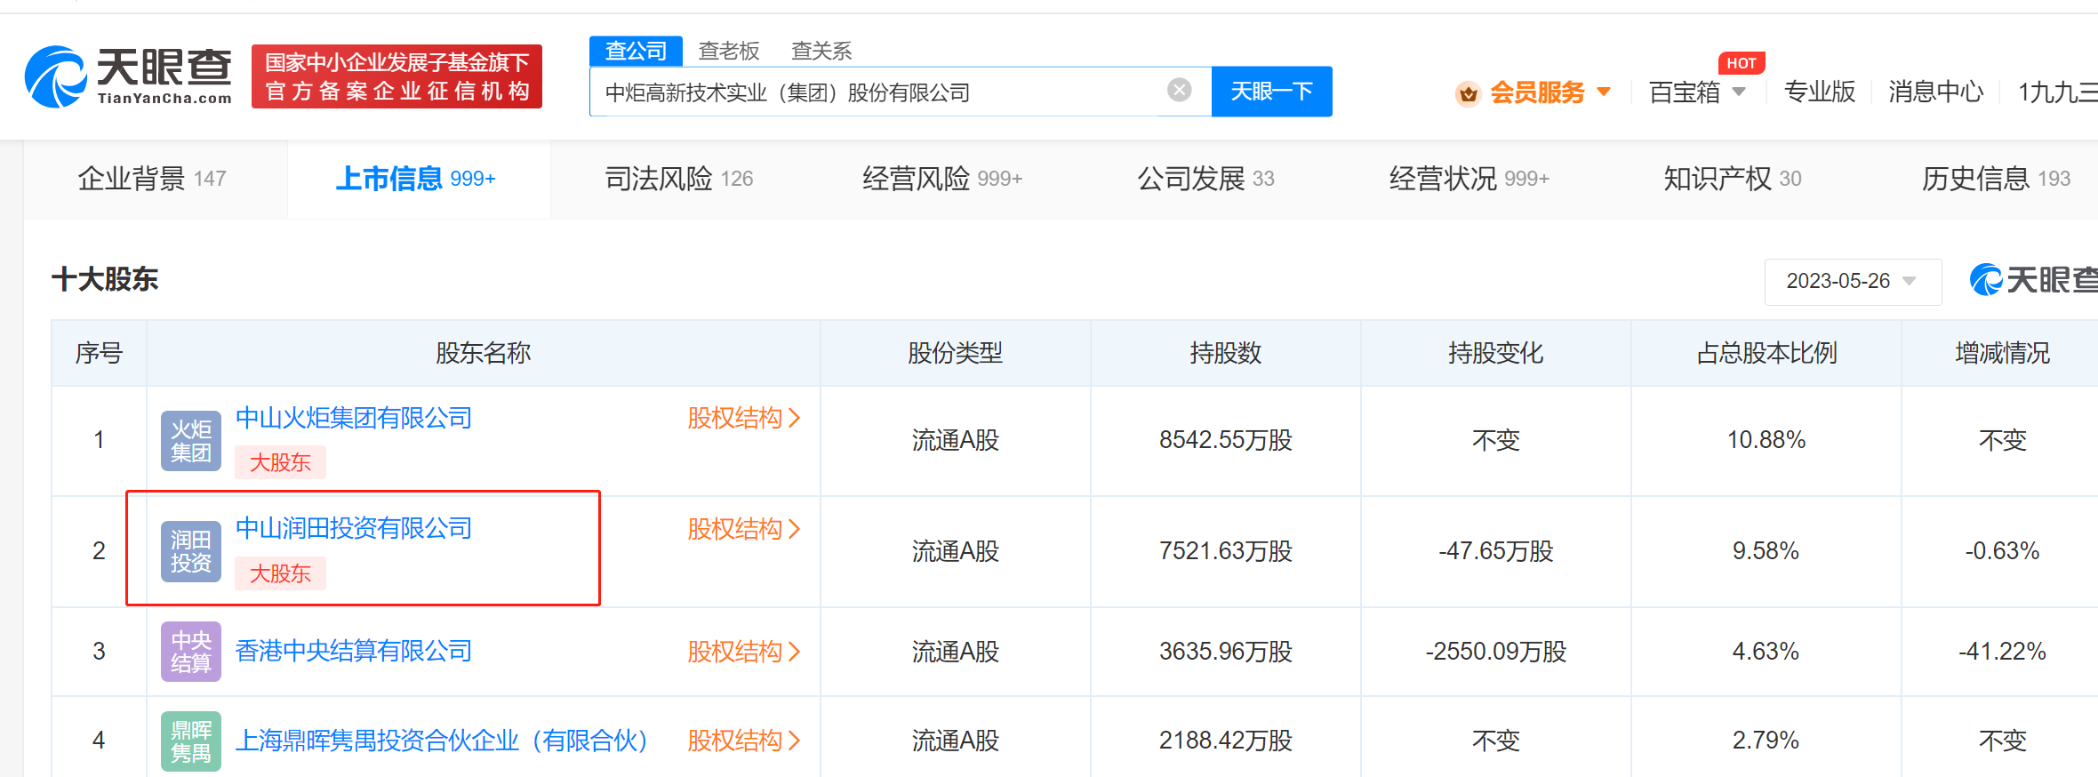The height and width of the screenshot is (777, 2098).
Task: Click the 天眼一下 search button
Action: pos(1271,92)
